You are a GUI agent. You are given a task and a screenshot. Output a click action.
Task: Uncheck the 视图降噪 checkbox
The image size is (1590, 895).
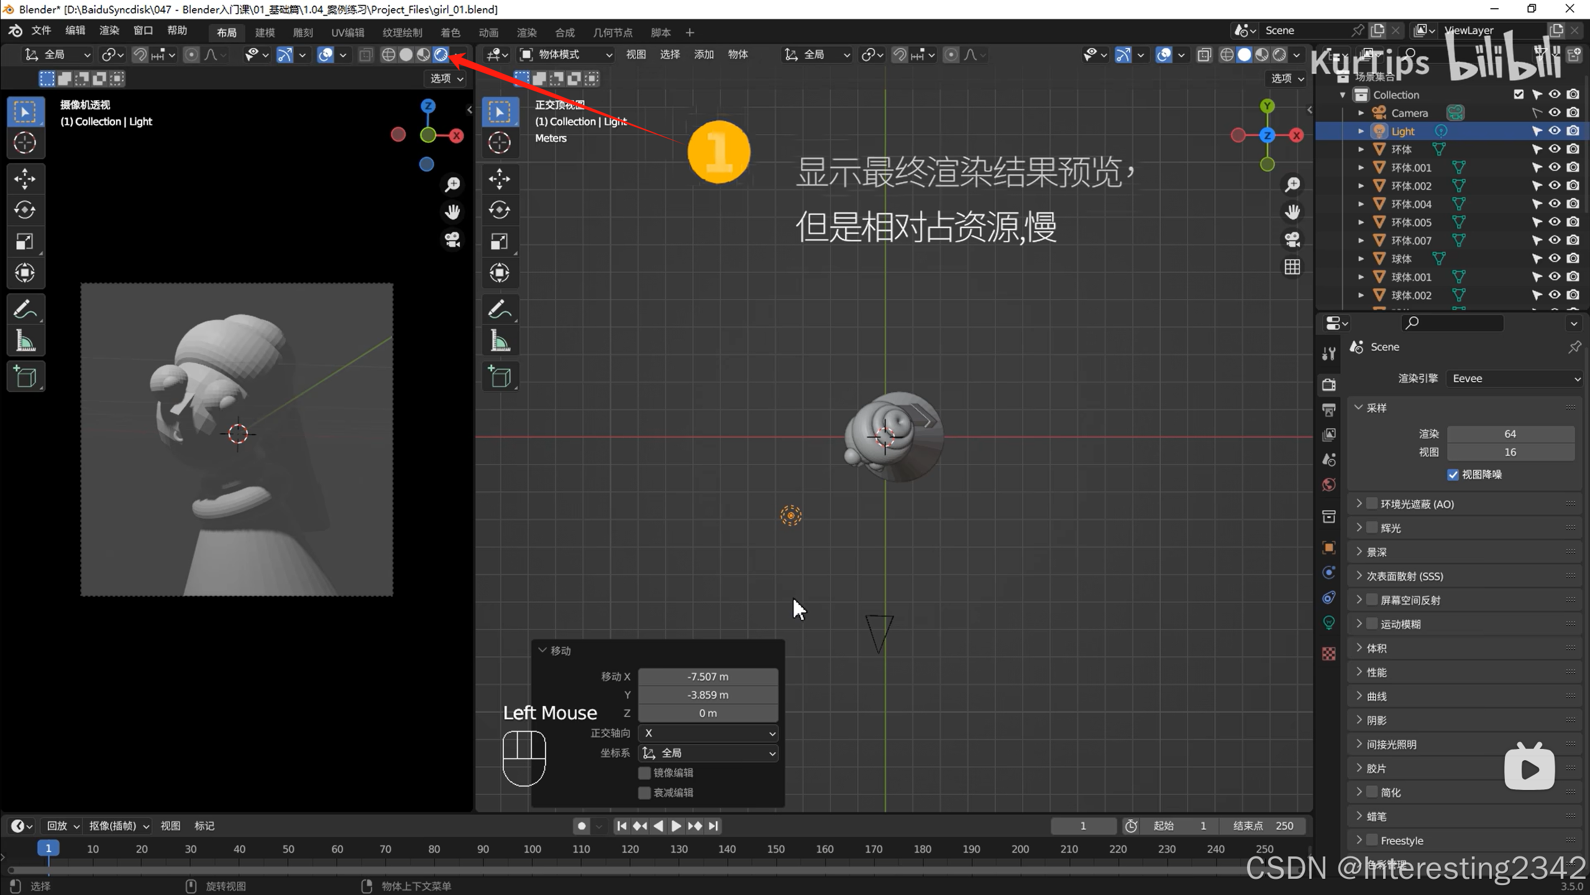point(1453,475)
